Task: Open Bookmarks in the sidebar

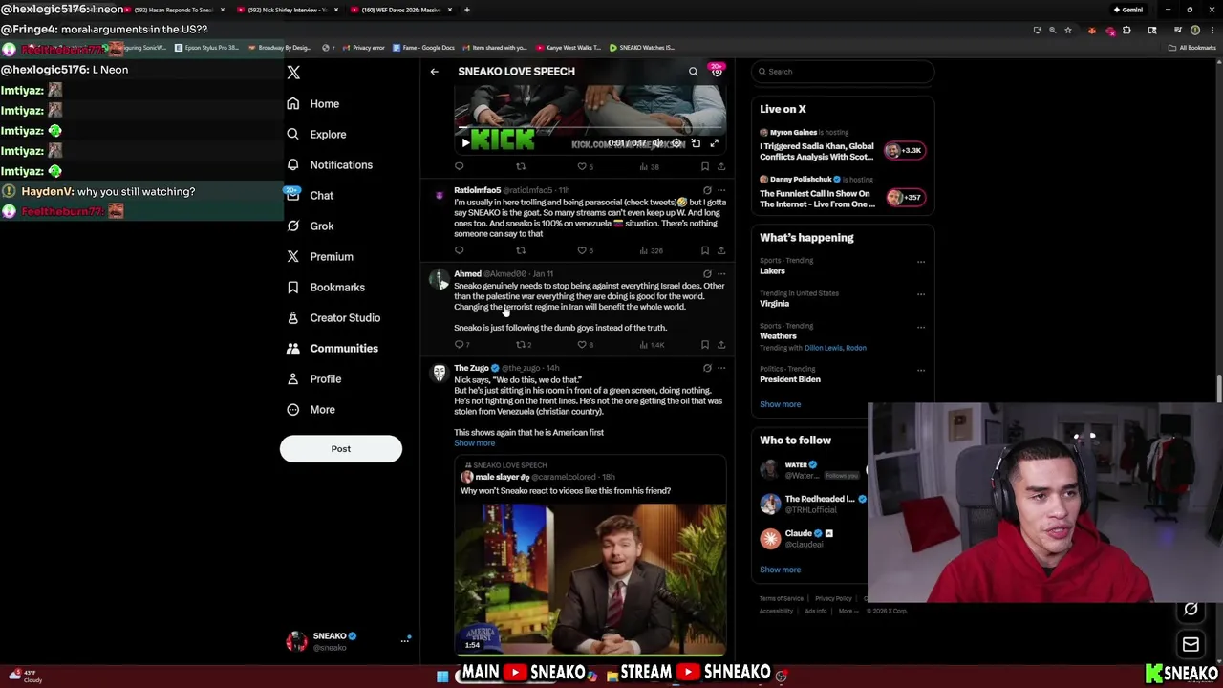Action: (325, 287)
